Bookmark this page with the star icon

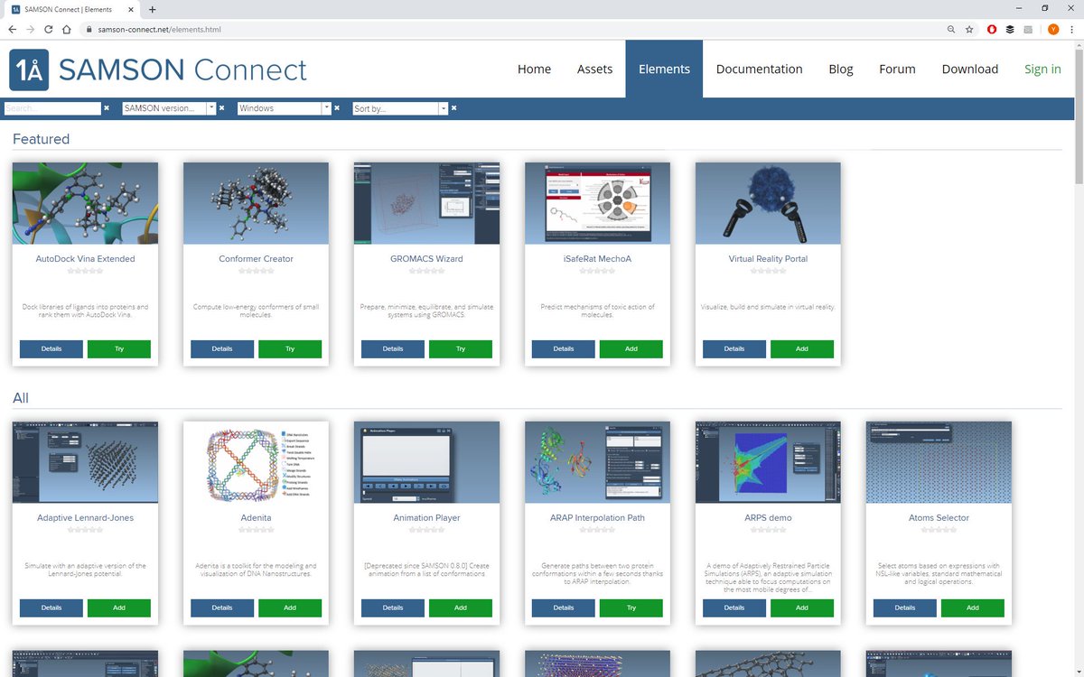pyautogui.click(x=969, y=29)
